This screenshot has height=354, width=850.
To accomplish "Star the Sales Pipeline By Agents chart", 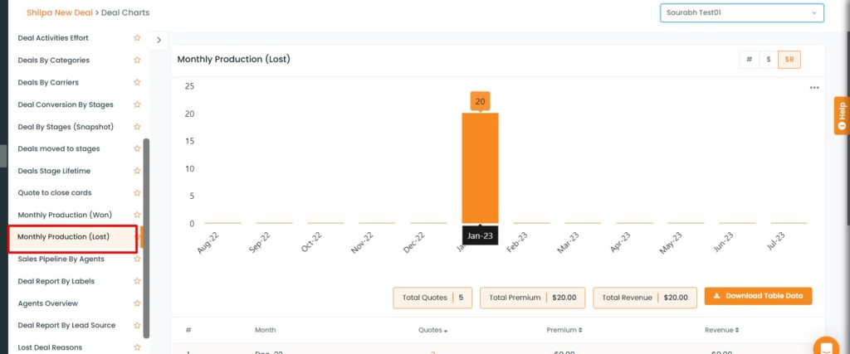I will pyautogui.click(x=137, y=259).
